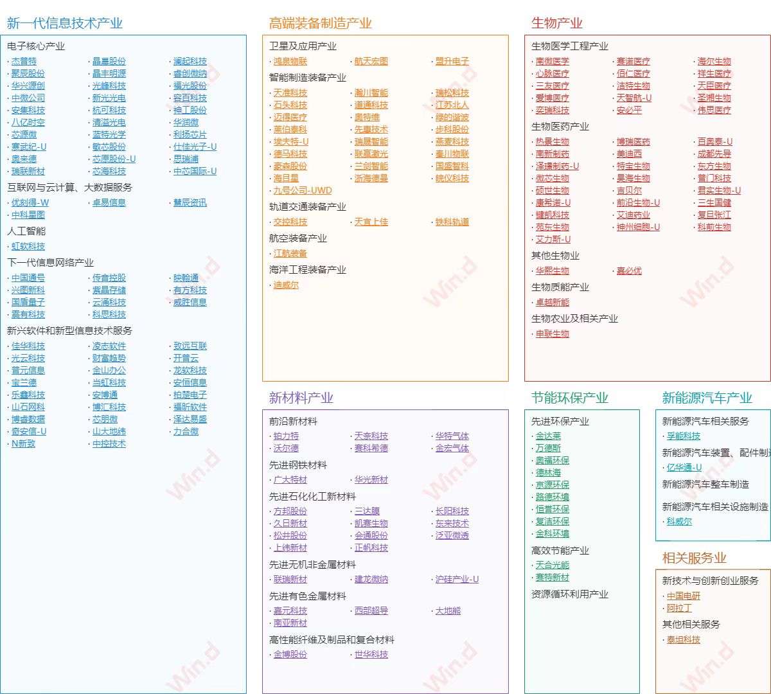The height and width of the screenshot is (694, 771).
Task: Open the 中芯国际-U link
Action: (x=195, y=172)
